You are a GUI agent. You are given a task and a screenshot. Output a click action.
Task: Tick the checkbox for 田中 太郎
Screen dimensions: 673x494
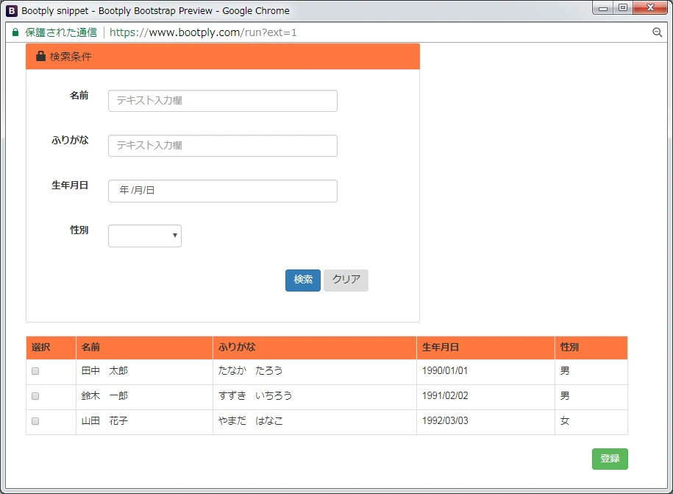[x=35, y=372]
